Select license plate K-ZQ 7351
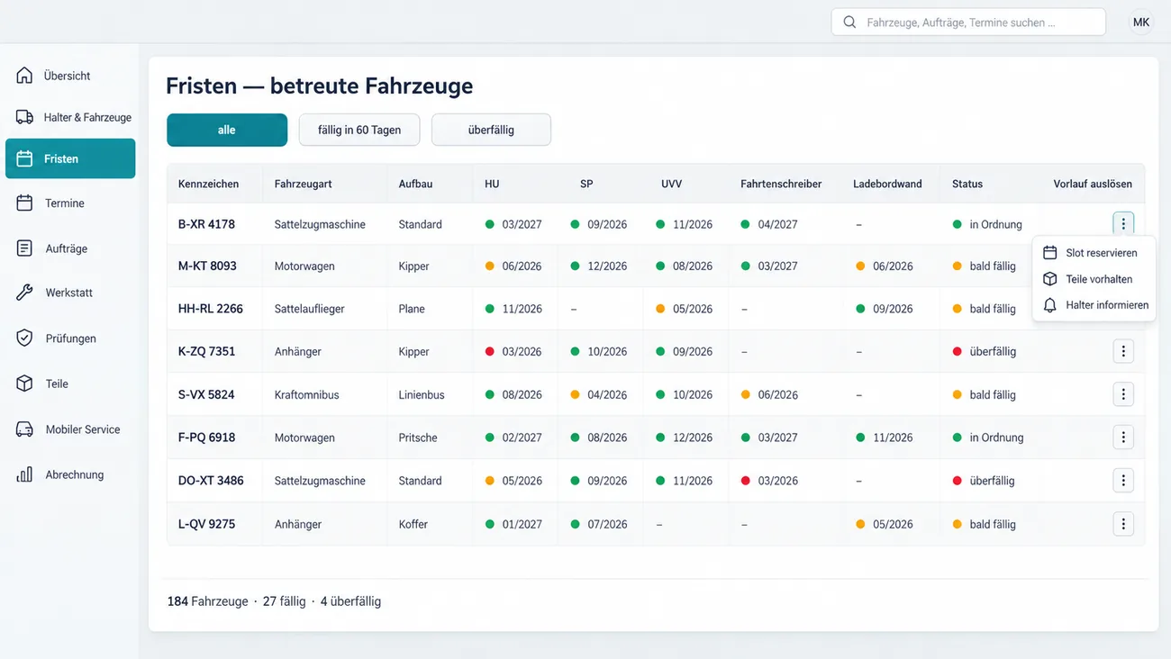 206,351
